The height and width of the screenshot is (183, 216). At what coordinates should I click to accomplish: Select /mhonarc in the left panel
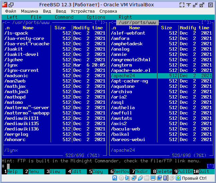pos(55,140)
